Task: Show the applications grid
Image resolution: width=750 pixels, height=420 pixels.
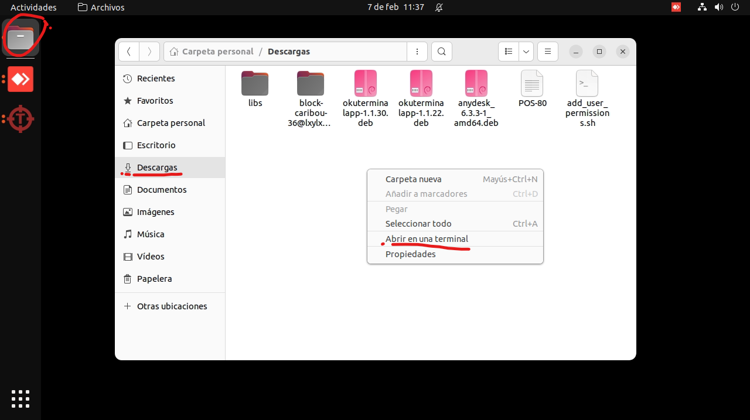Action: (x=21, y=398)
